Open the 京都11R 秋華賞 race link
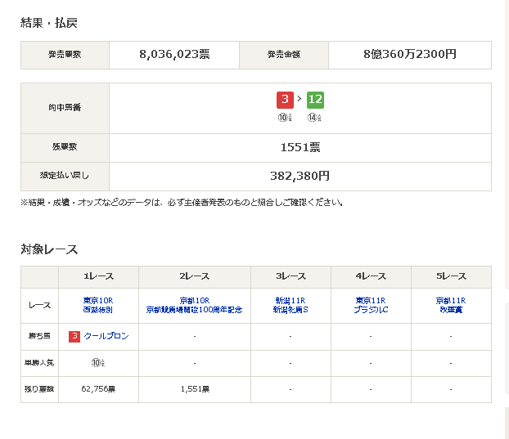 click(x=451, y=306)
